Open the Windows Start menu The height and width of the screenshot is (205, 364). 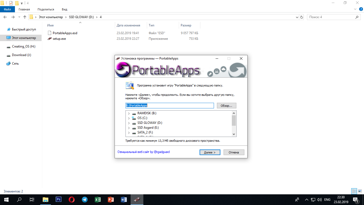[6, 200]
